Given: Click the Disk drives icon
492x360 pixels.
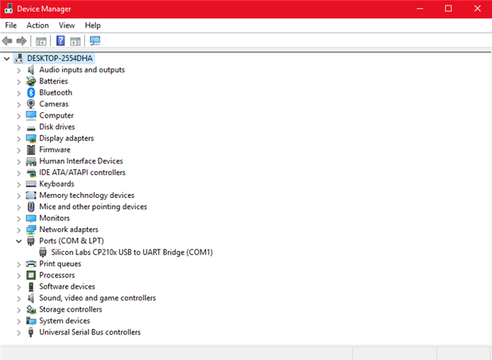Looking at the screenshot, I should pos(31,128).
